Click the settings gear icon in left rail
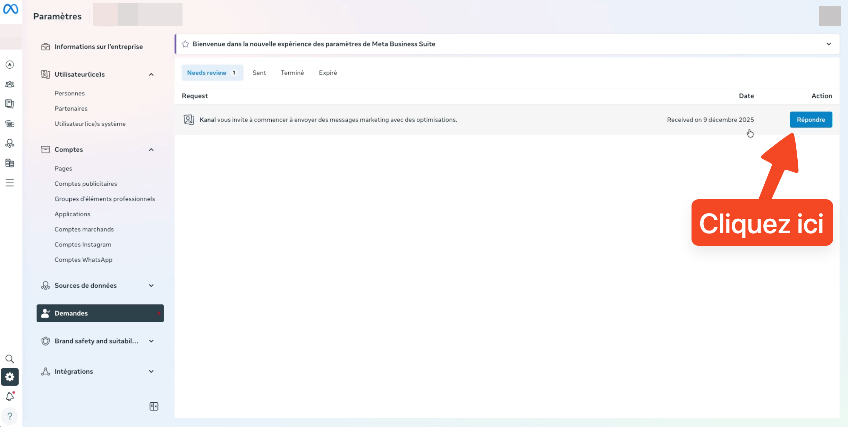The height and width of the screenshot is (427, 848). tap(10, 377)
